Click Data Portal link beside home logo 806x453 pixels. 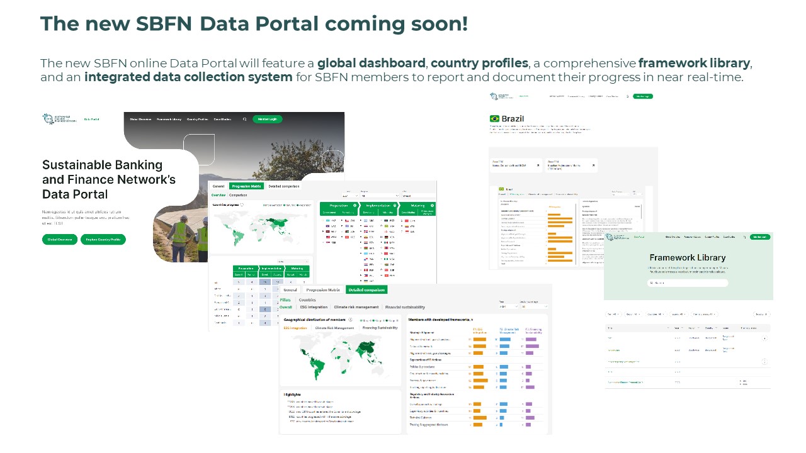[x=92, y=119]
